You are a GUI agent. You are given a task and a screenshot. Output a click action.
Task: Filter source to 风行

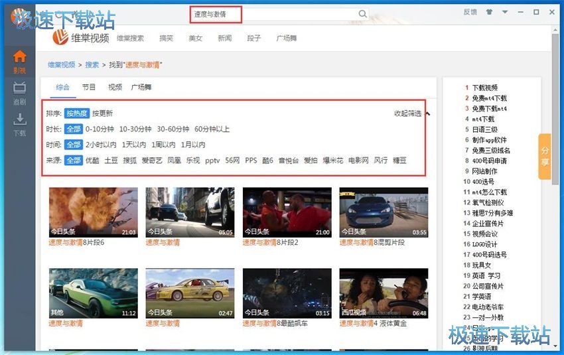tap(381, 161)
